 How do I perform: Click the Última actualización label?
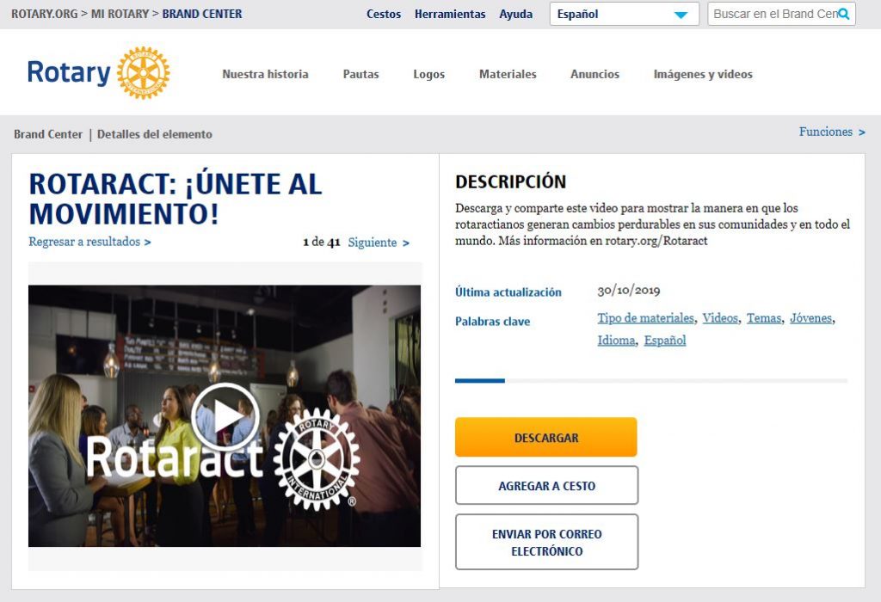pos(508,292)
